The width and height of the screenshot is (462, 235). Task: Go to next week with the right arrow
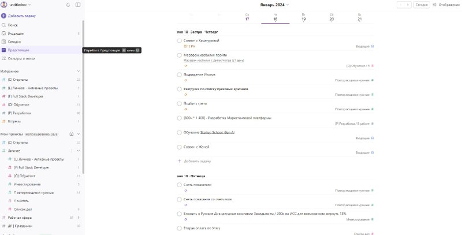409,5
